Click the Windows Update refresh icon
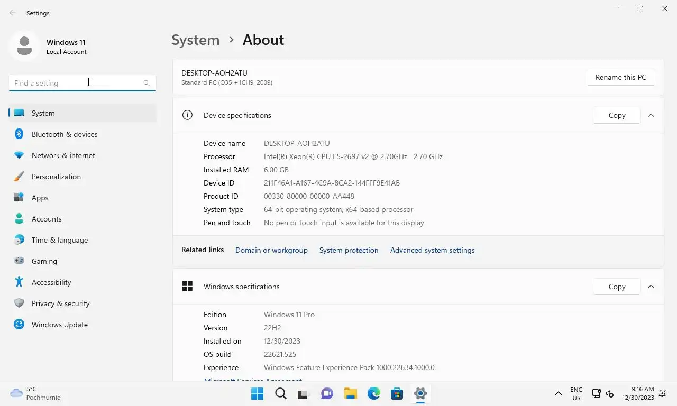The image size is (677, 406). pyautogui.click(x=19, y=325)
